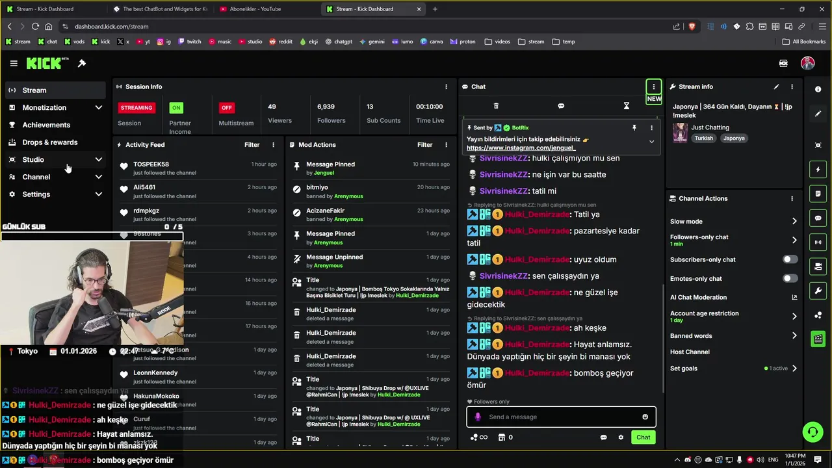Open Account age restriction options arrow

point(794,317)
